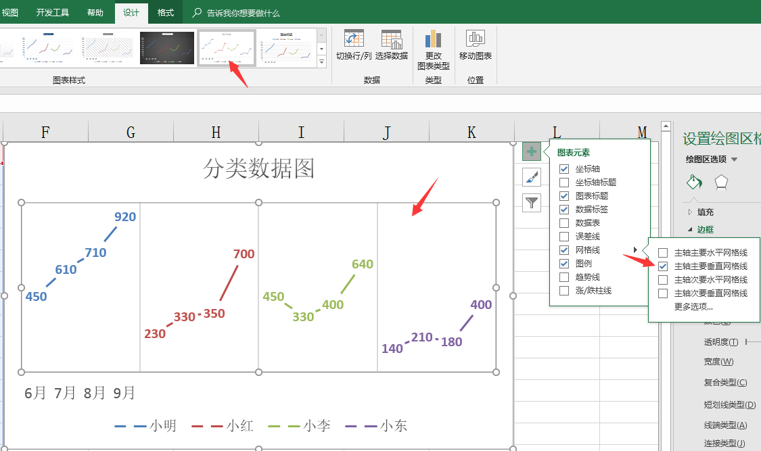Click the sheet scrollbar up arrow
This screenshot has width=761, height=451.
point(666,126)
